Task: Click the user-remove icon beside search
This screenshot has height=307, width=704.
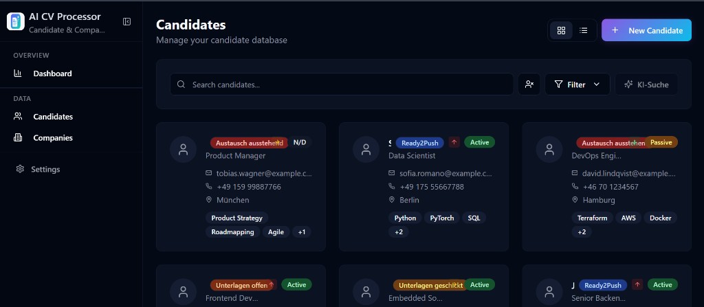Action: [x=529, y=84]
